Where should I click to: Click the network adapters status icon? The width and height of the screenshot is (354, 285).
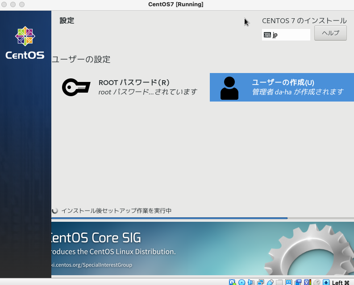[x=261, y=282]
